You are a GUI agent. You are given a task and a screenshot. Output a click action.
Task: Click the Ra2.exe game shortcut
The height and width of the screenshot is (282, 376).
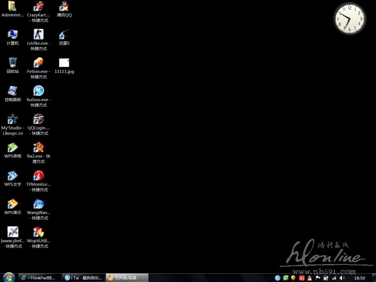click(x=38, y=147)
